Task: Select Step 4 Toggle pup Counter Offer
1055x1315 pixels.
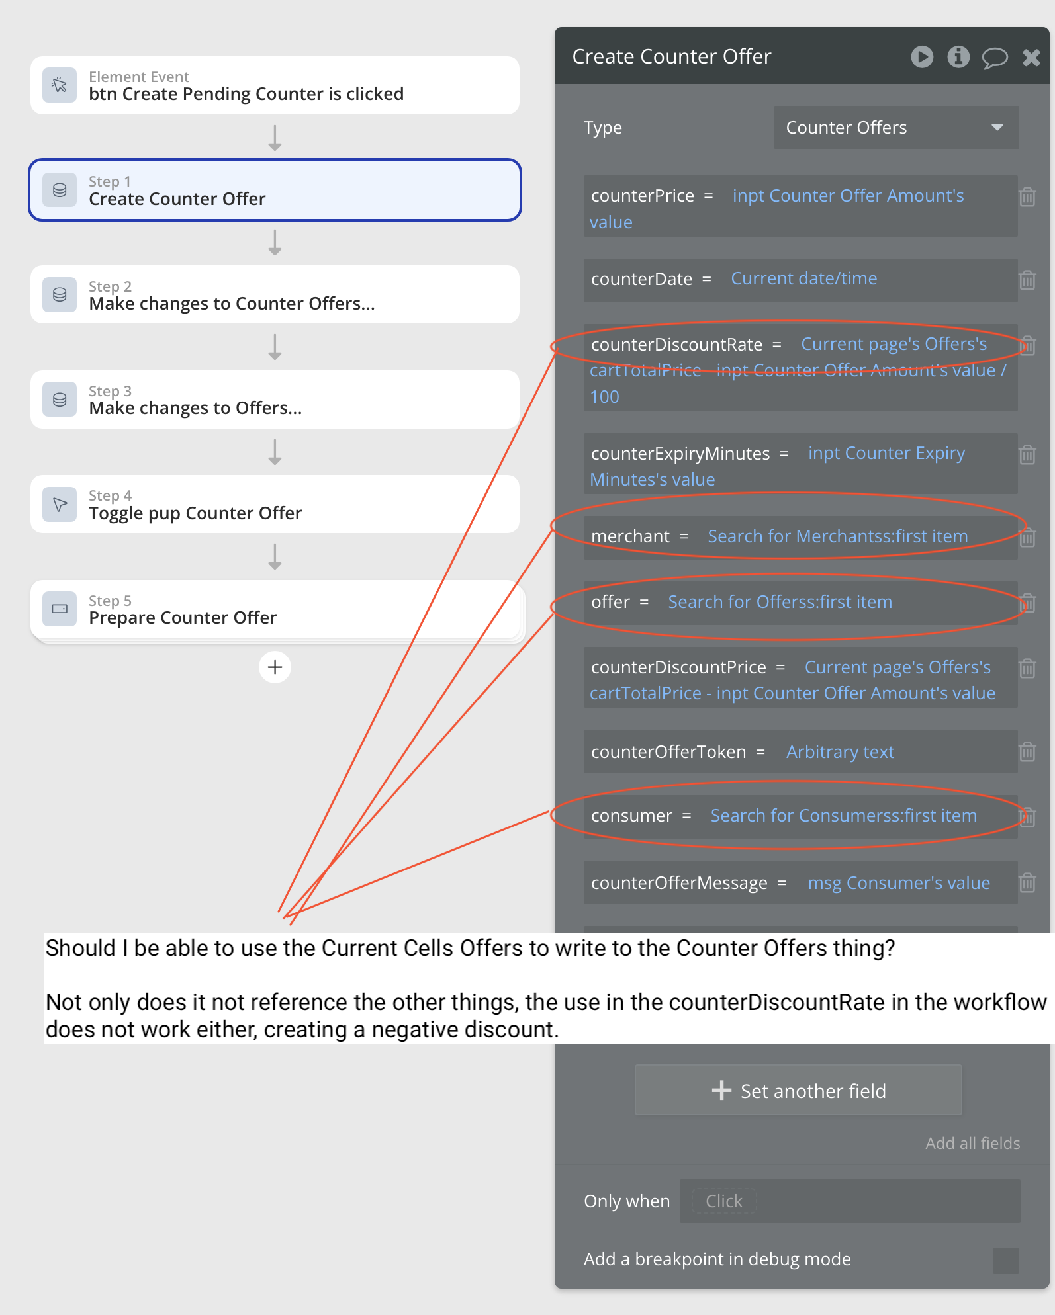Action: [x=275, y=504]
